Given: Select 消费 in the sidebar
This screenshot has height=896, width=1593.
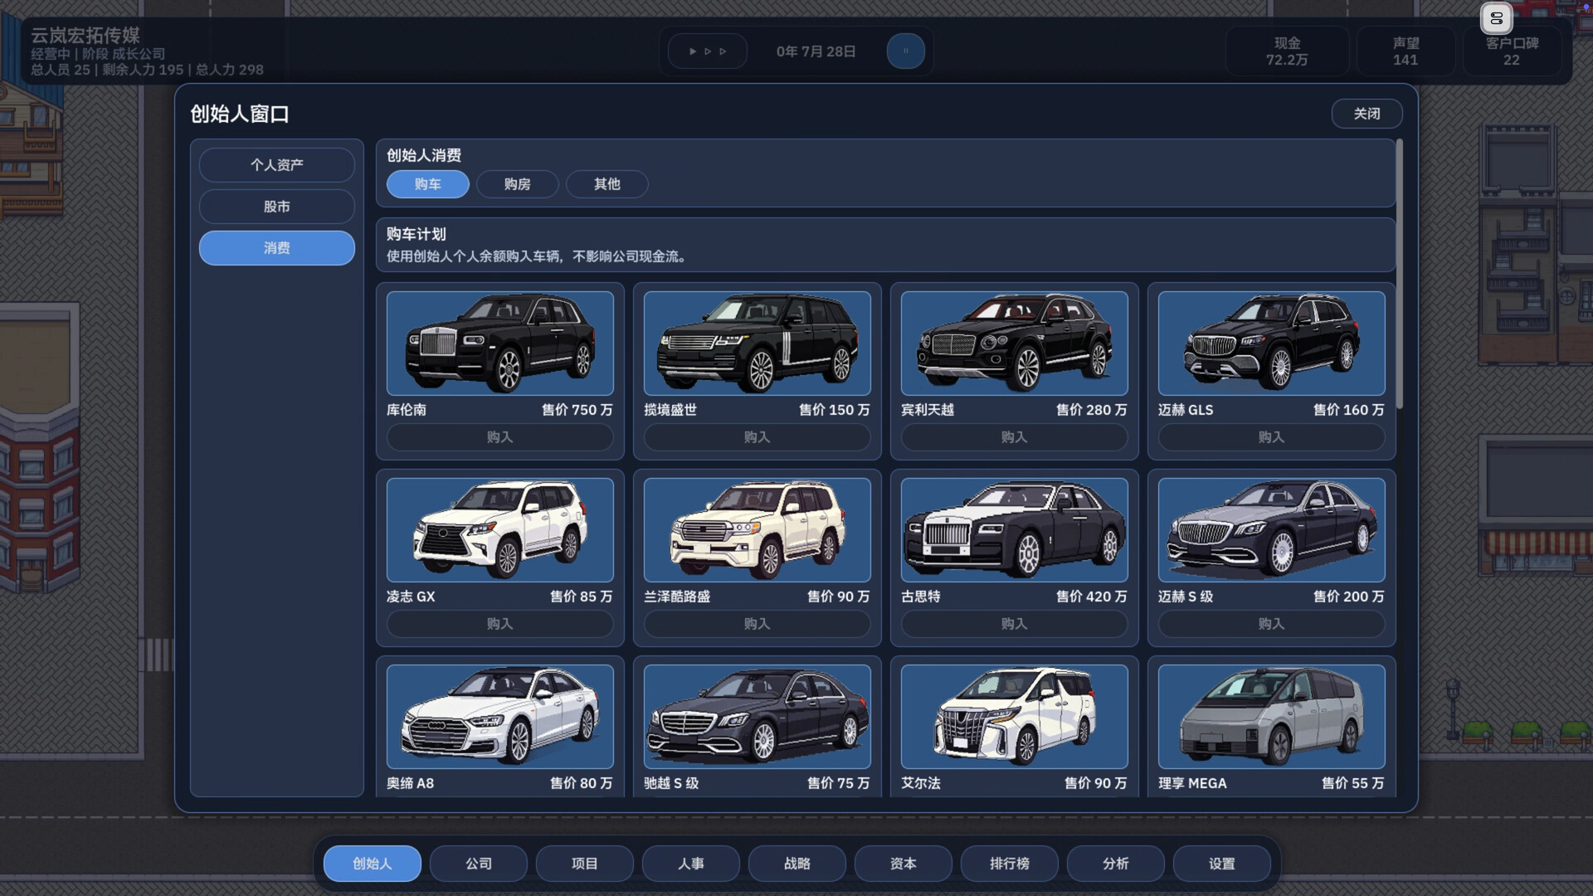Looking at the screenshot, I should 277,248.
